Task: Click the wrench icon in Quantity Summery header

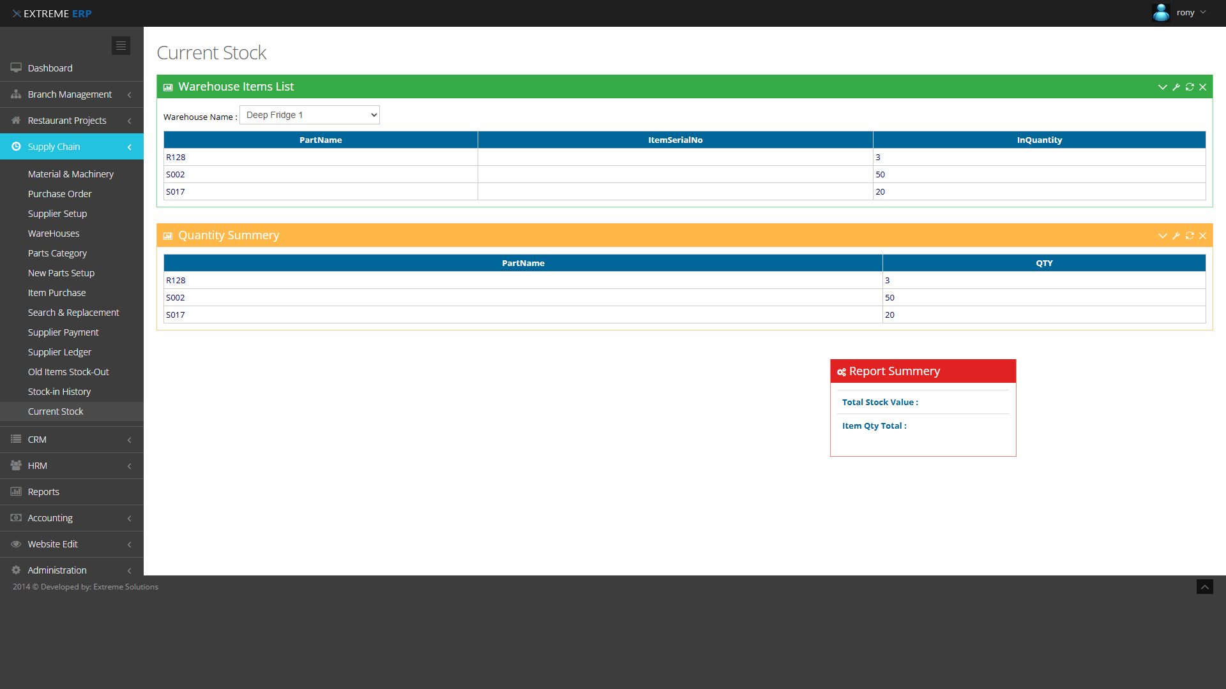Action: click(1176, 235)
